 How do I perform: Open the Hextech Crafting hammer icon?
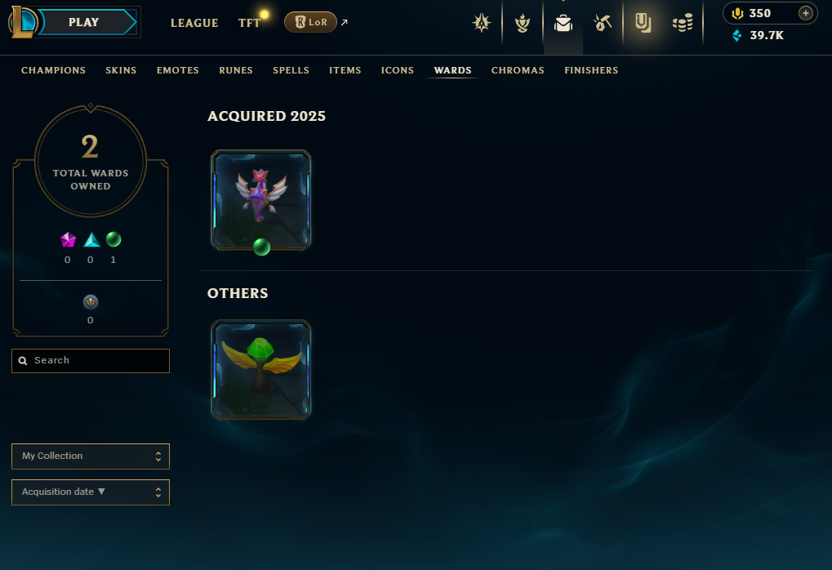tap(603, 23)
